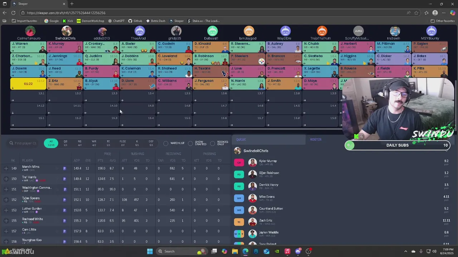
Task: Add Marvin Mims to queue with plus icon
Action: tap(6, 168)
